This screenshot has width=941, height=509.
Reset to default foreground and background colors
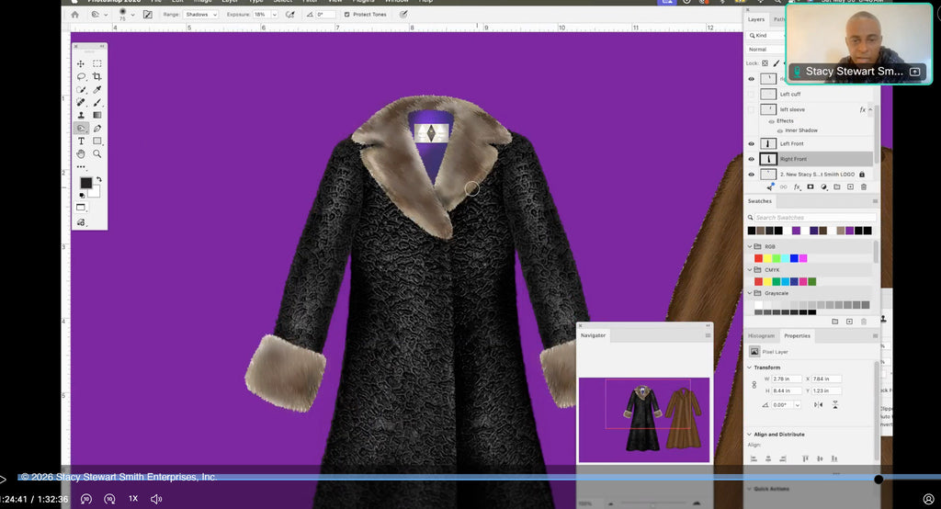(x=82, y=195)
